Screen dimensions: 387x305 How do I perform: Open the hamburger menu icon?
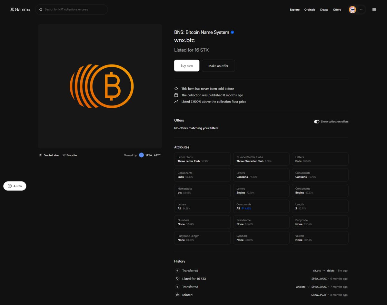click(x=374, y=10)
